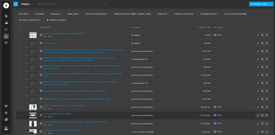Screen dimensions: 275x135
Task: Open the user profile avatar
Action: 6,128
